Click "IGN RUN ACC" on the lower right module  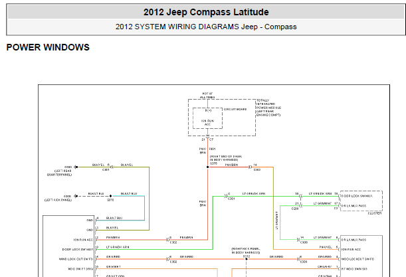coord(351,250)
